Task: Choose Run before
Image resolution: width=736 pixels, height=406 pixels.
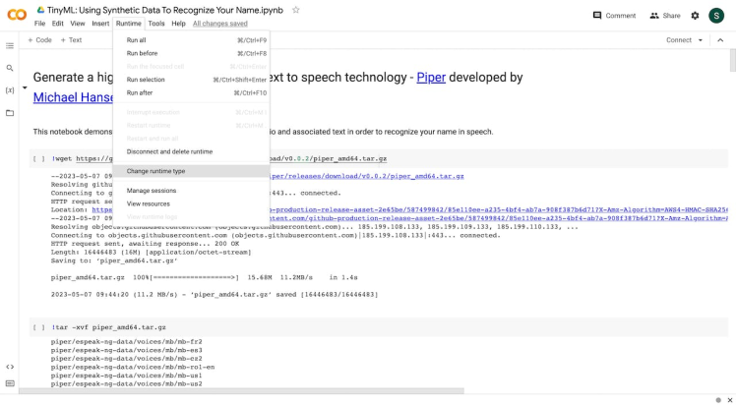Action: point(191,53)
